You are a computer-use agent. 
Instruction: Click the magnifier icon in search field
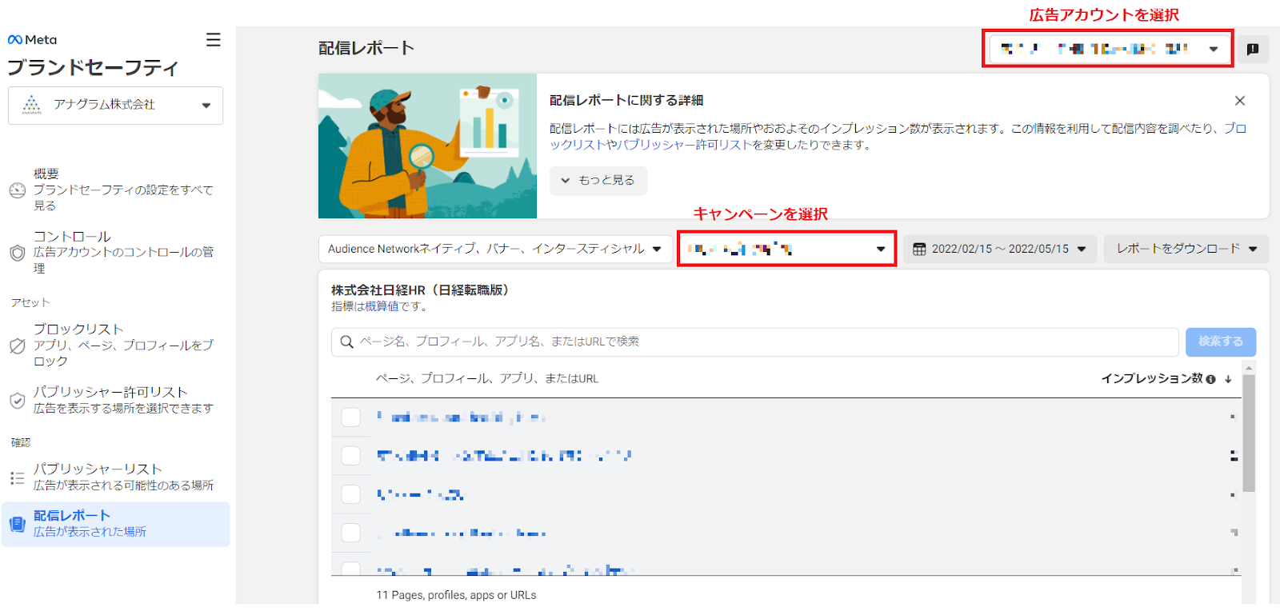pyautogui.click(x=346, y=341)
